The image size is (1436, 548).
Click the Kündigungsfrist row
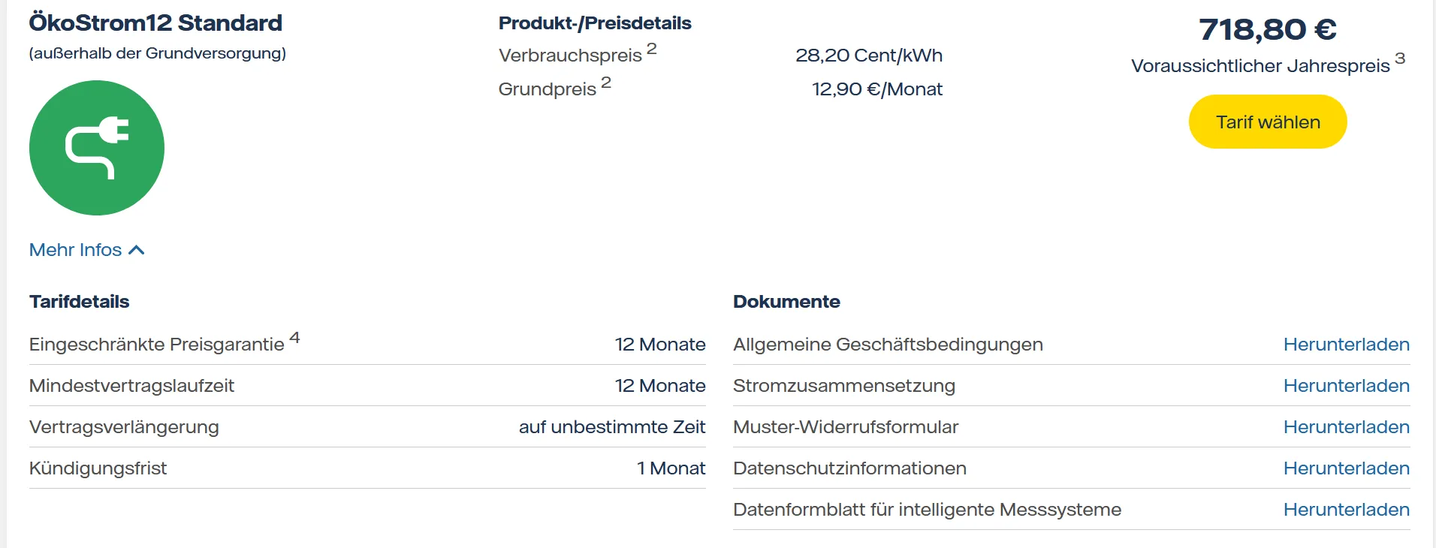367,468
